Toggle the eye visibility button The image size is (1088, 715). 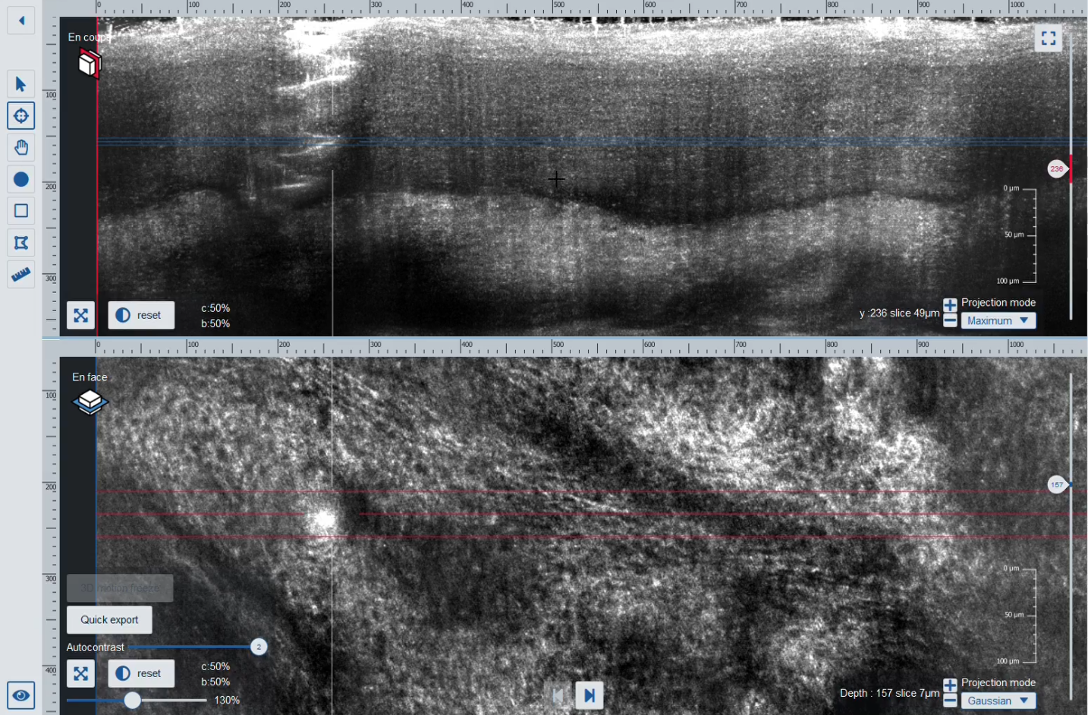(21, 695)
